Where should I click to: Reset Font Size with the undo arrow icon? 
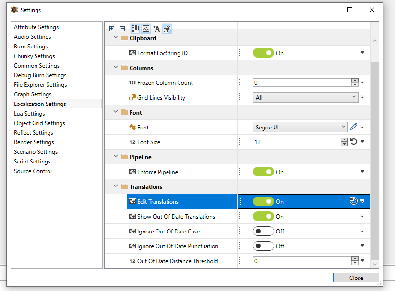[x=354, y=141]
